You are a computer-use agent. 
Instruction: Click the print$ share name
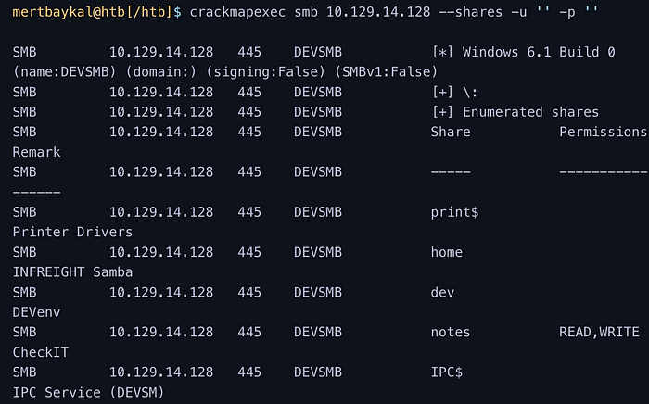click(454, 212)
